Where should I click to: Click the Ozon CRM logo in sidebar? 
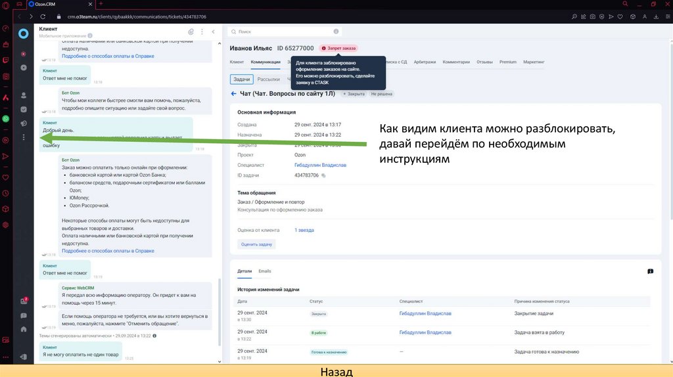pyautogui.click(x=23, y=33)
